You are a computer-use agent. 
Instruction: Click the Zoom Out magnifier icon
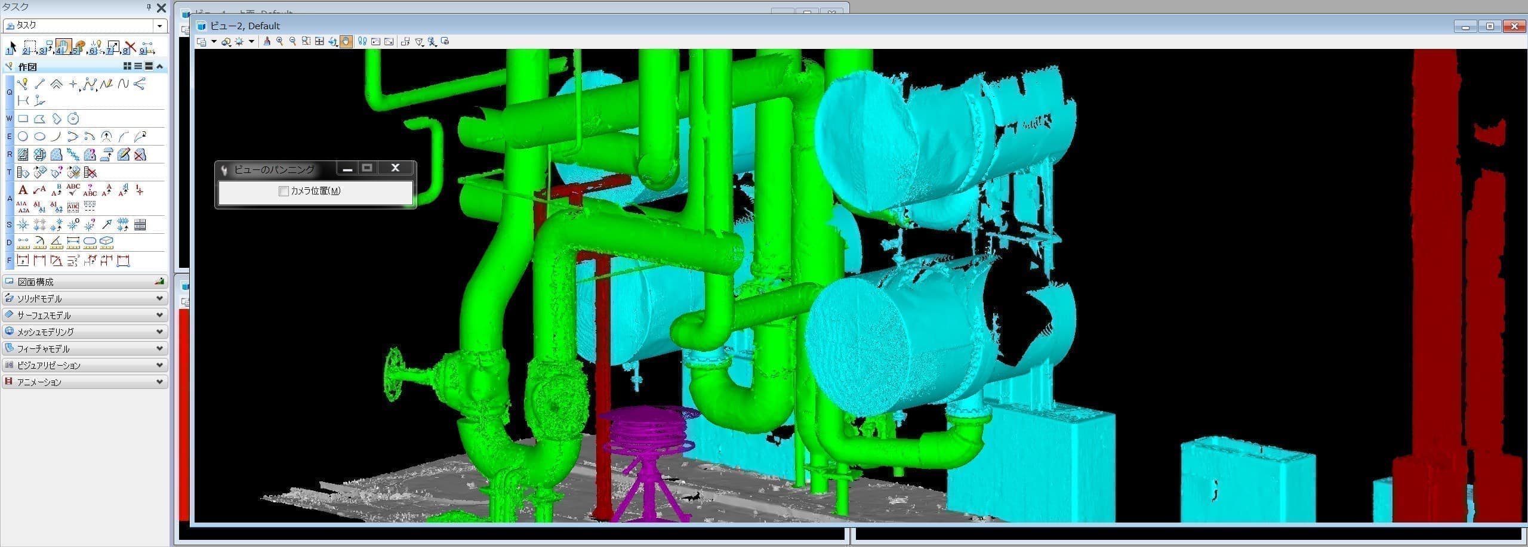[292, 41]
